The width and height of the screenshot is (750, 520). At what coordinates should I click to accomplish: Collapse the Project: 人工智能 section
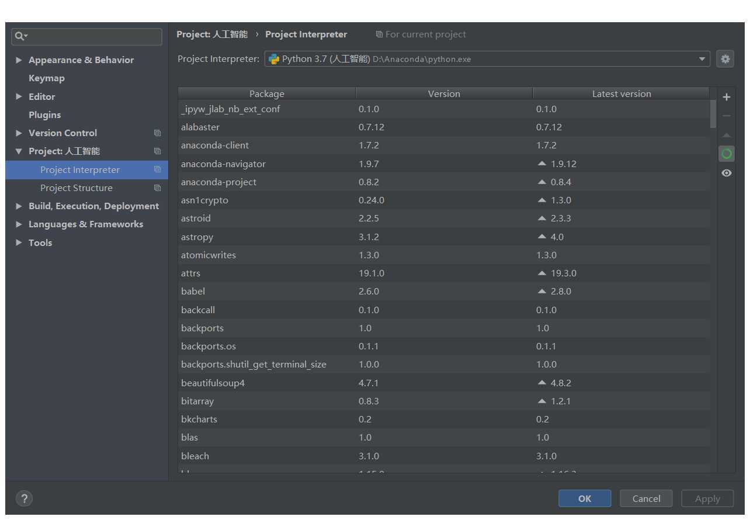(19, 151)
